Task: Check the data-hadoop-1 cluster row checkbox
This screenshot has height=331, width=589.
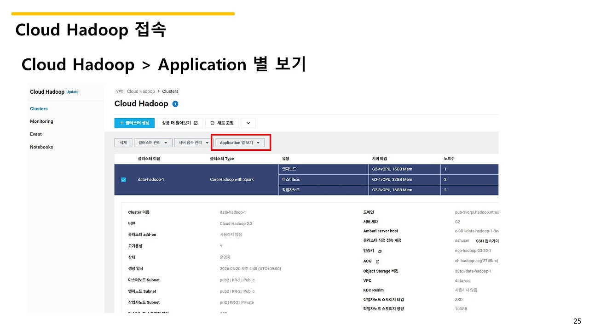Action: click(123, 179)
